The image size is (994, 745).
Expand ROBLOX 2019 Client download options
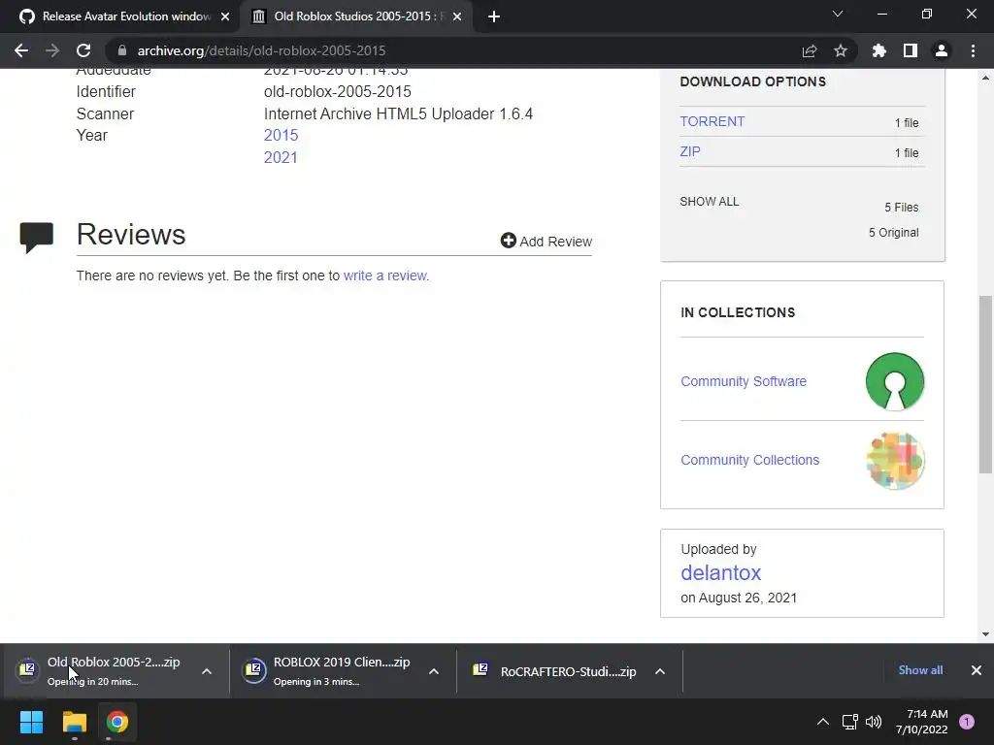434,671
